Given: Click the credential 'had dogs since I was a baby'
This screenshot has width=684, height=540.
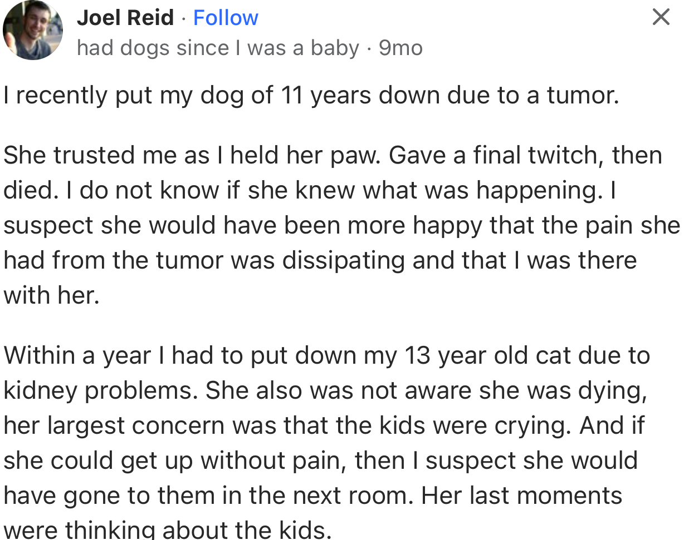Looking at the screenshot, I should coord(217,48).
